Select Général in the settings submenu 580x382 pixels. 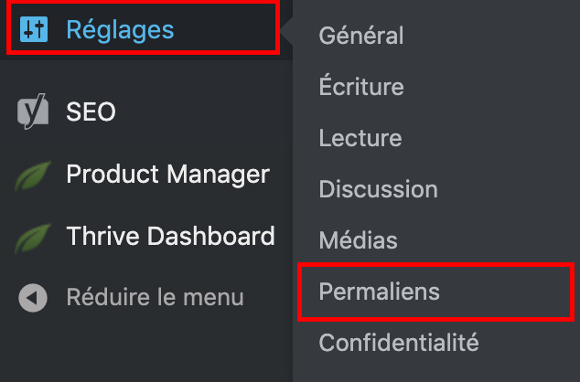pyautogui.click(x=360, y=36)
